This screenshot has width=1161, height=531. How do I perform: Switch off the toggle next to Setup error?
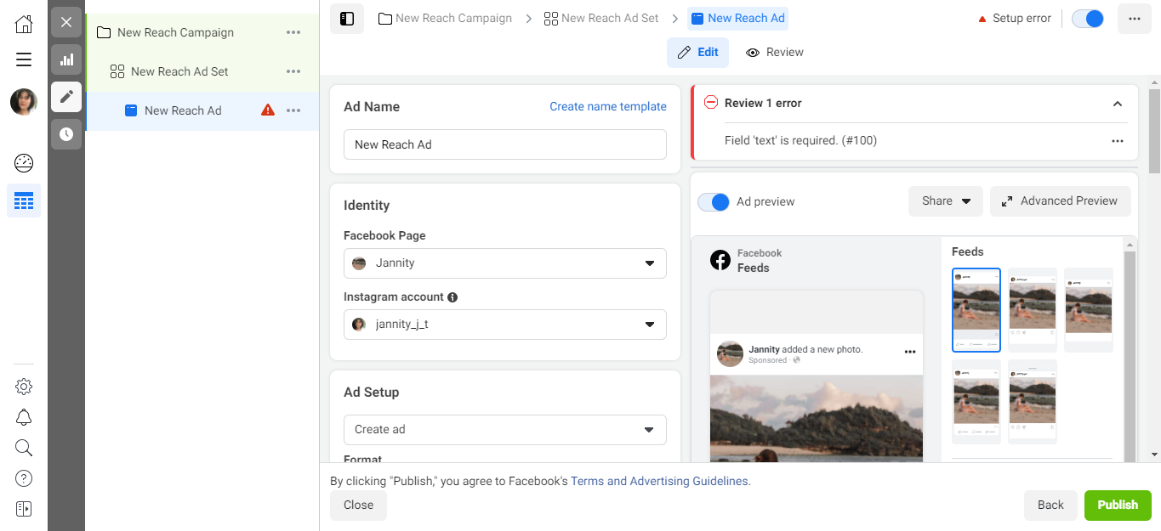click(1087, 17)
